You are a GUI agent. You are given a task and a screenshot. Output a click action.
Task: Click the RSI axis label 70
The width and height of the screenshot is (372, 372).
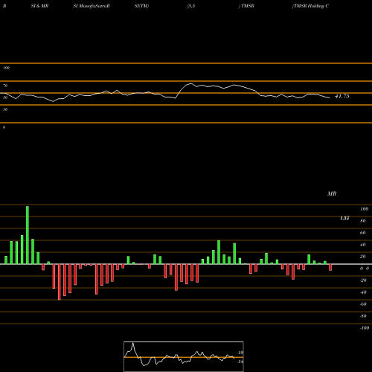pyautogui.click(x=5, y=86)
